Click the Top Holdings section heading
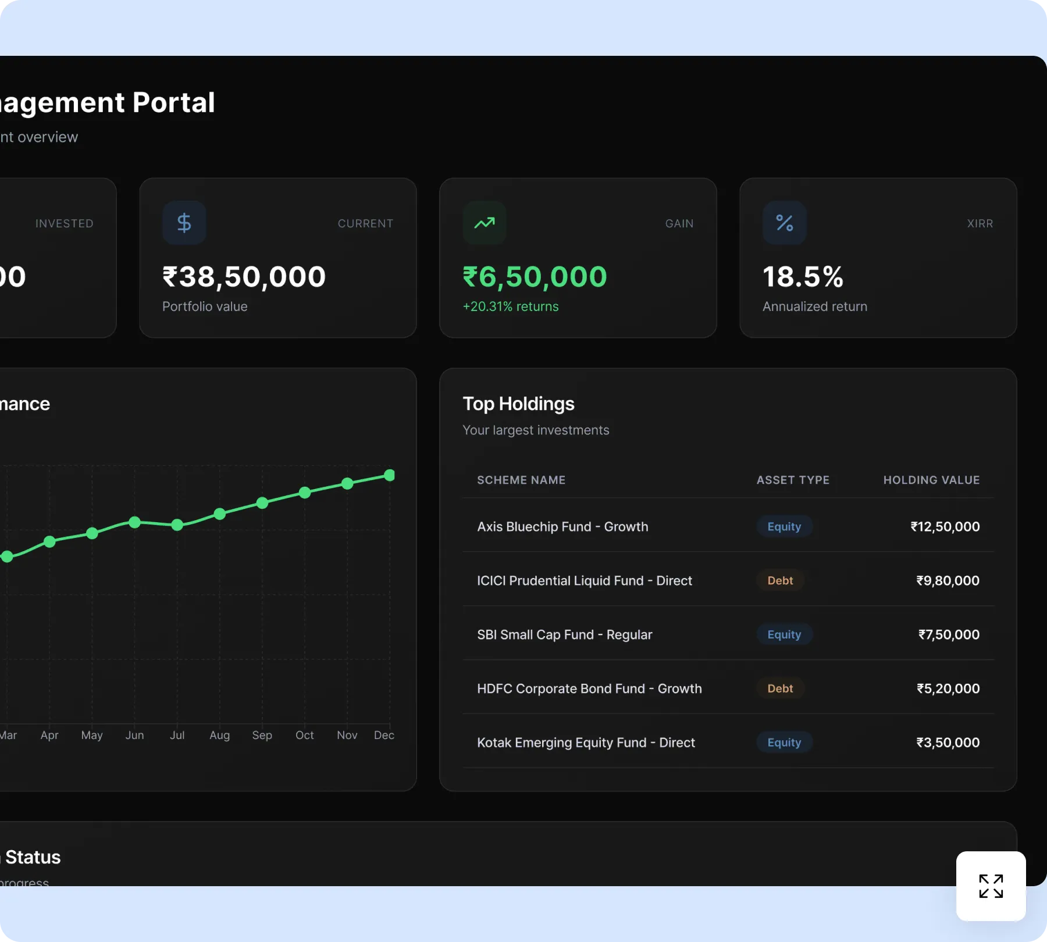The width and height of the screenshot is (1047, 942). click(x=518, y=404)
